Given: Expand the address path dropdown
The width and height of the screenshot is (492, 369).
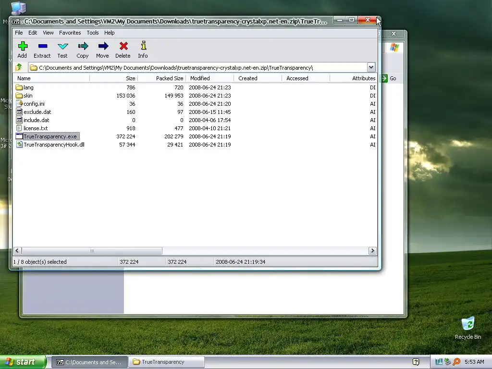Looking at the screenshot, I should click(x=371, y=67).
